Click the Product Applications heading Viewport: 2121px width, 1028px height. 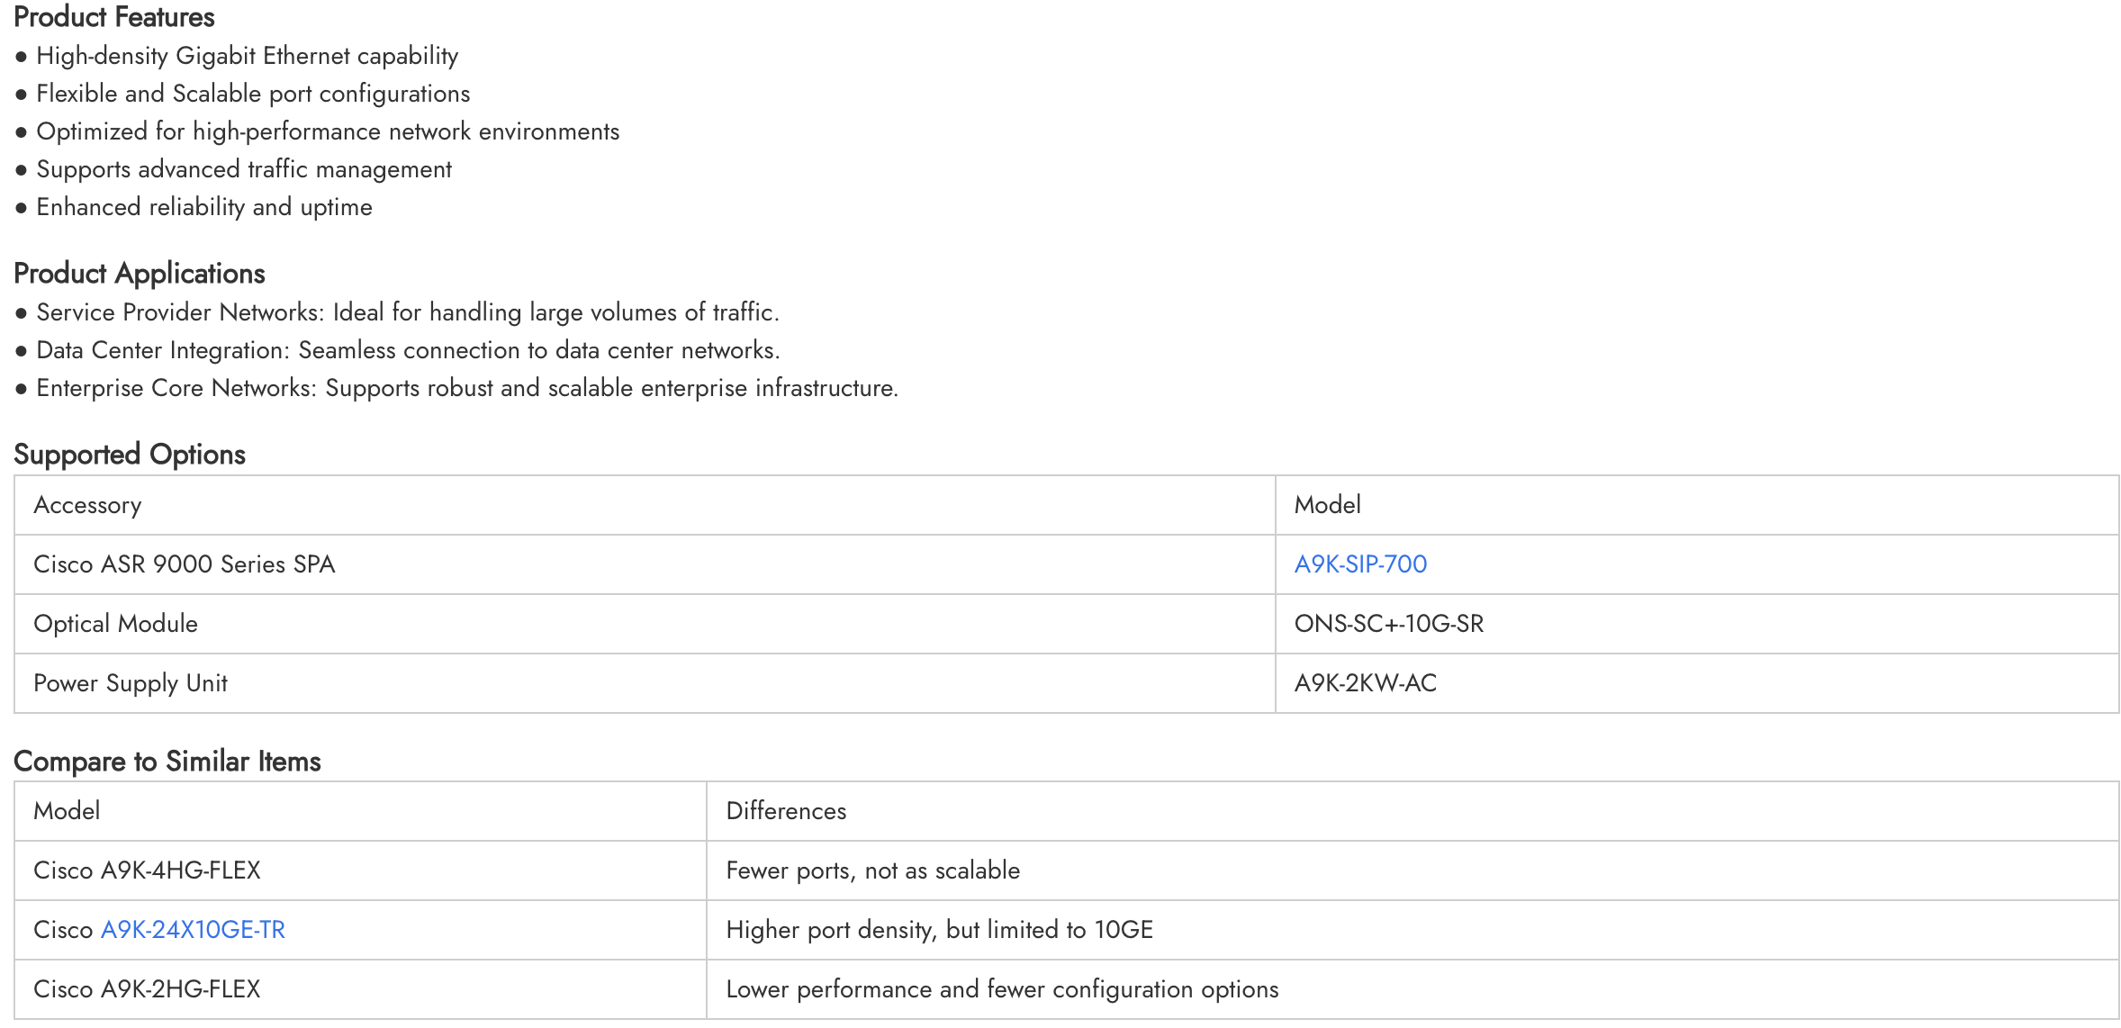(x=140, y=274)
